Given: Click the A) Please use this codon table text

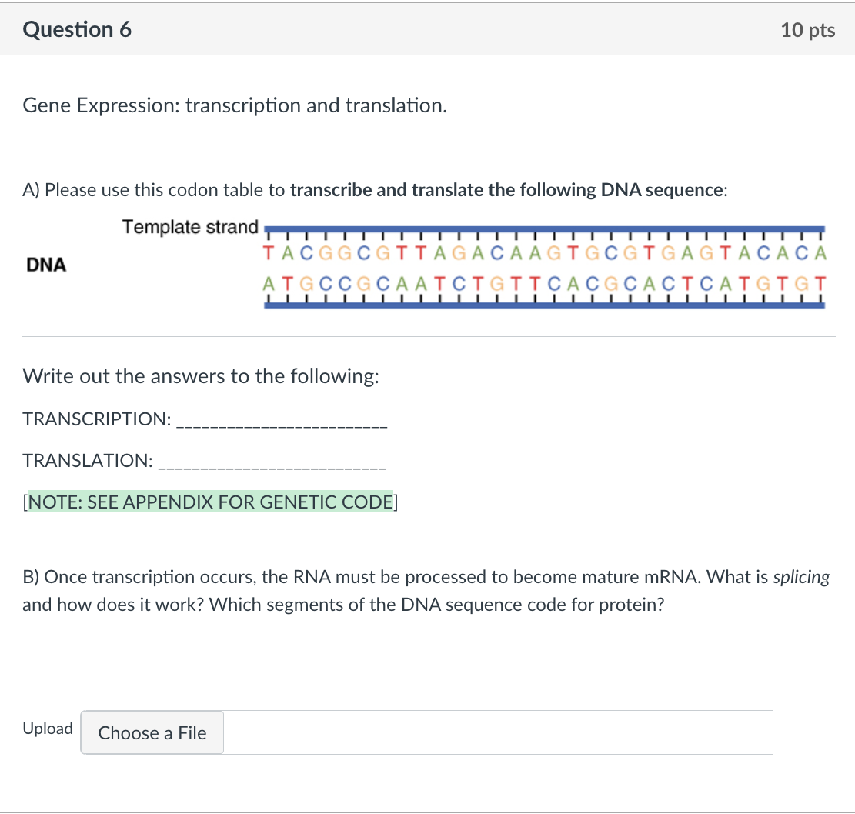Looking at the screenshot, I should (154, 190).
